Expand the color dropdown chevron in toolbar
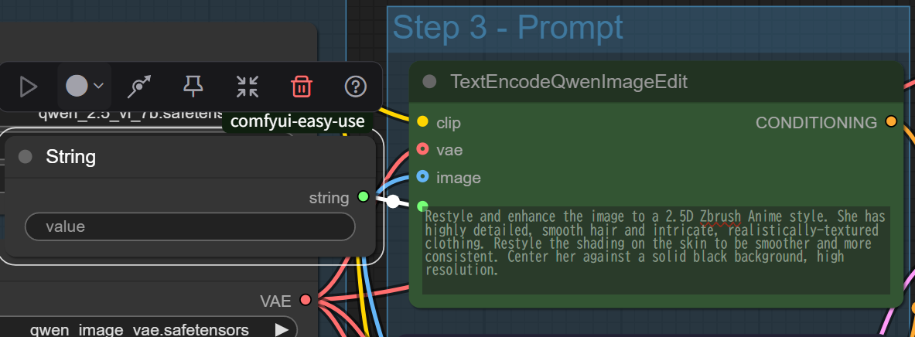This screenshot has height=337, width=915. click(x=99, y=87)
